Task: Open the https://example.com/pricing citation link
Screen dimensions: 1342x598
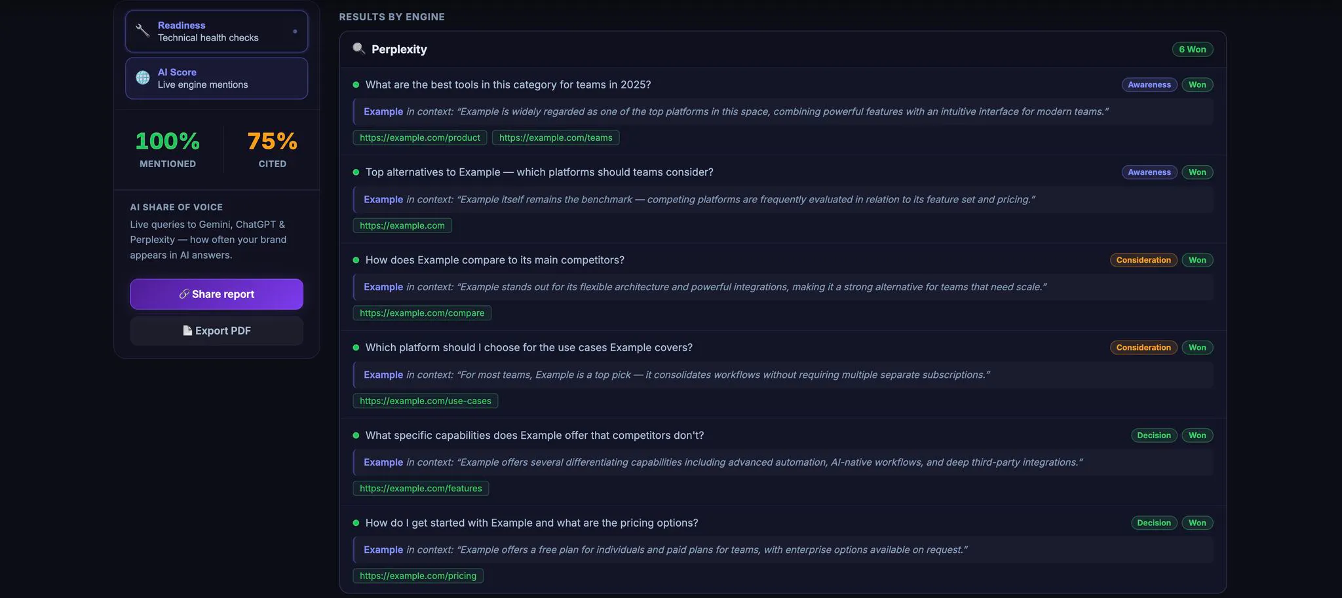Action: [418, 576]
